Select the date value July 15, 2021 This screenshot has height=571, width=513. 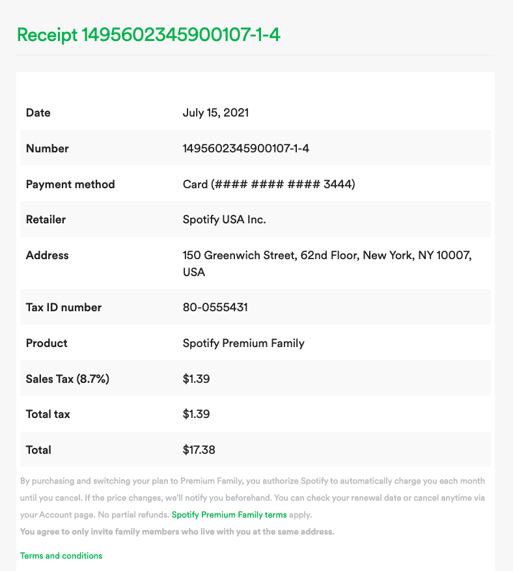point(215,113)
